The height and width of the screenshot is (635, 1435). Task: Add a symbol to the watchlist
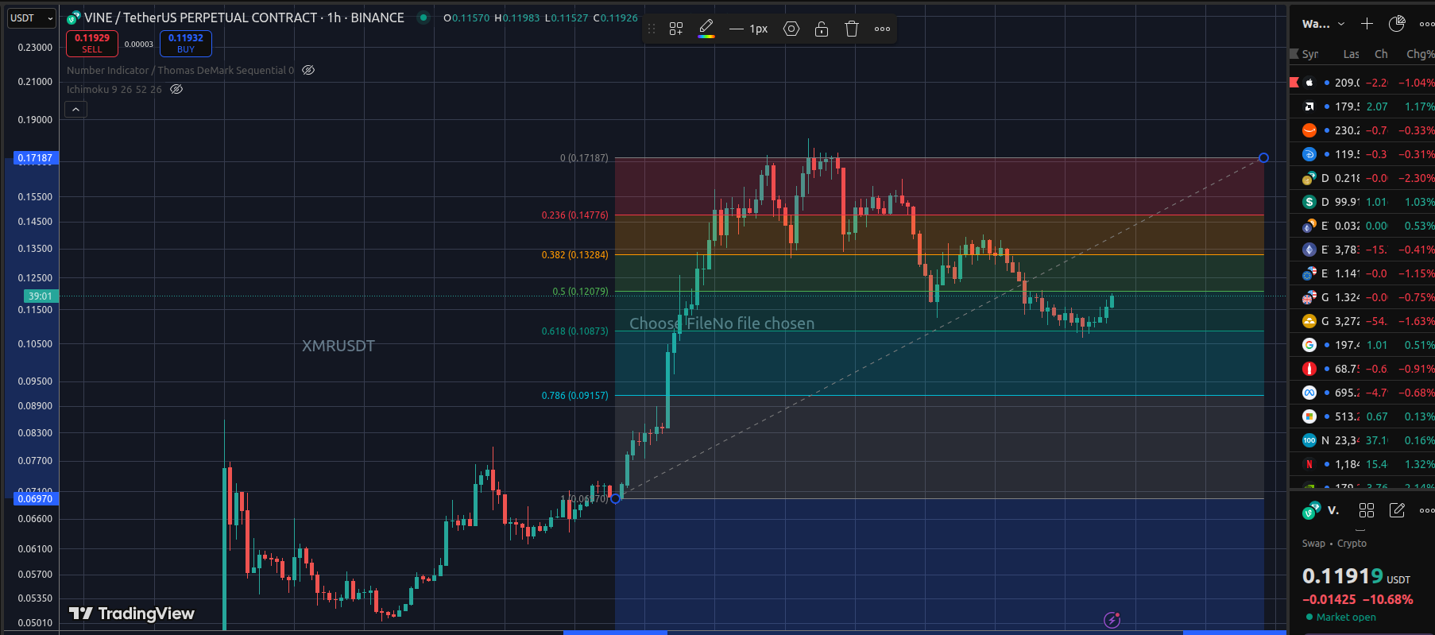tap(1367, 24)
